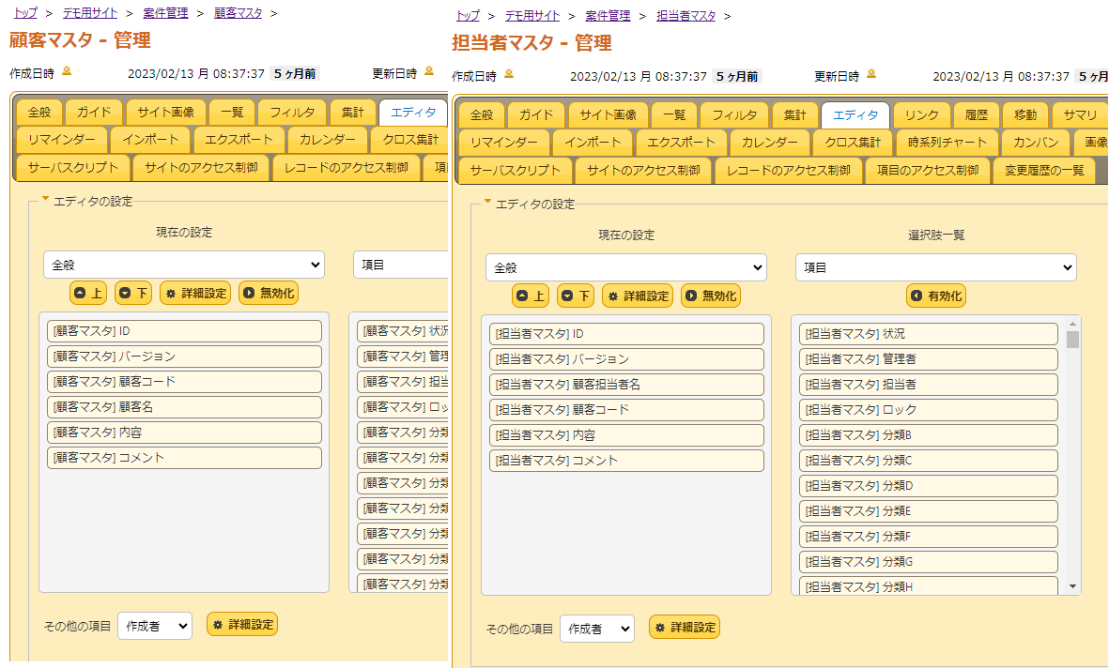Open 詳細設定 next to その他の項目 in 担当者マスタ
The width and height of the screenshot is (1109, 668).
tap(685, 628)
